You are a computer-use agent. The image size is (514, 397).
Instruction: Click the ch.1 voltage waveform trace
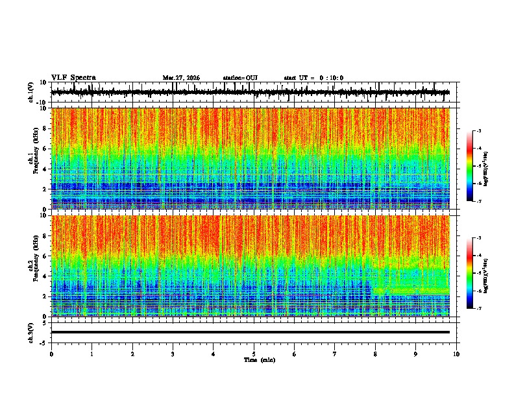click(x=250, y=92)
